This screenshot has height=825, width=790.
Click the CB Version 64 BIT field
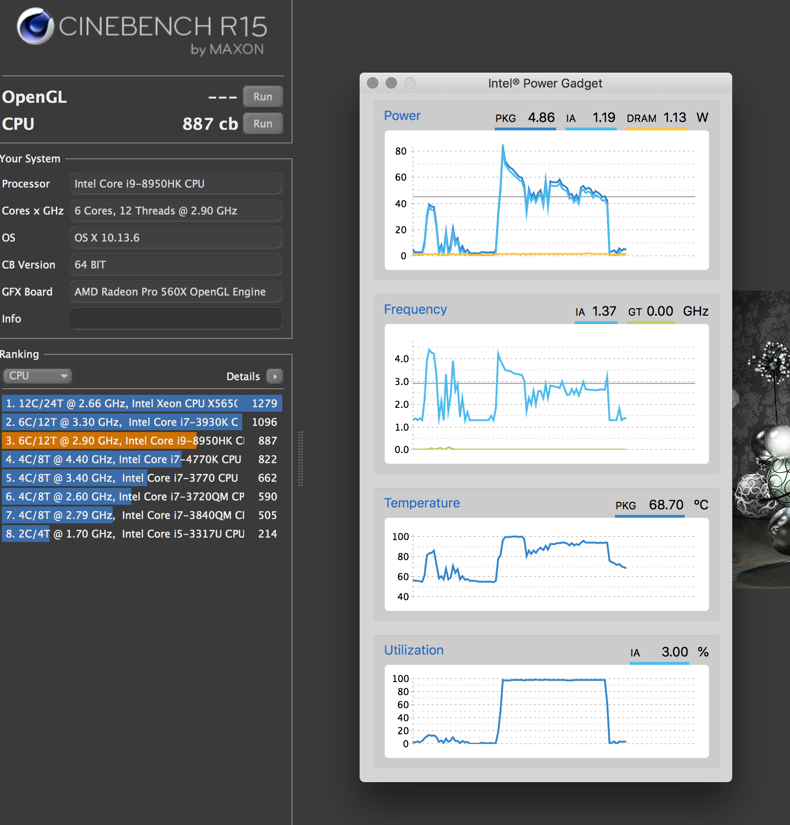pyautogui.click(x=176, y=265)
